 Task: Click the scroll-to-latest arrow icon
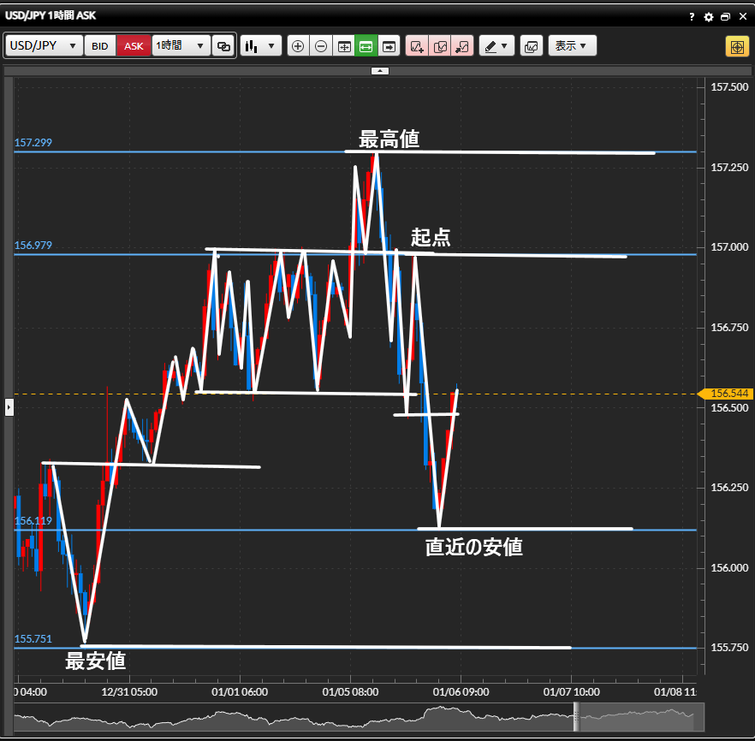389,46
